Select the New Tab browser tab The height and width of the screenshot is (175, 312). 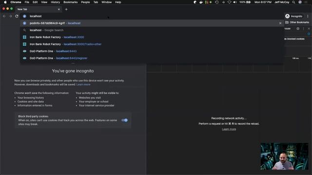38,9
